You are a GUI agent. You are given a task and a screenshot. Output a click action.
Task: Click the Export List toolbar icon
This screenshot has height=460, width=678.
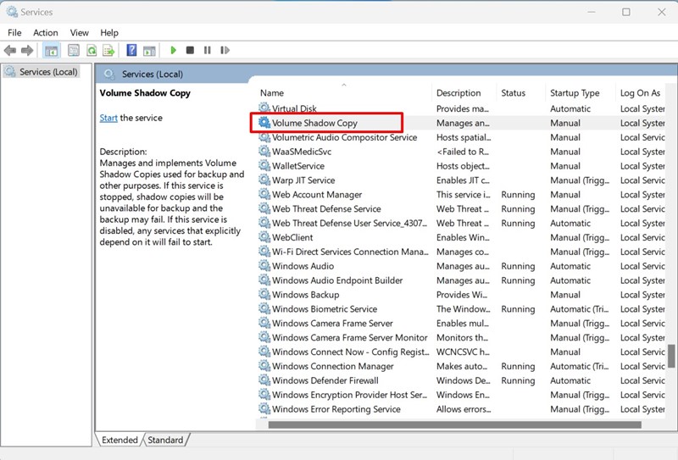click(108, 51)
